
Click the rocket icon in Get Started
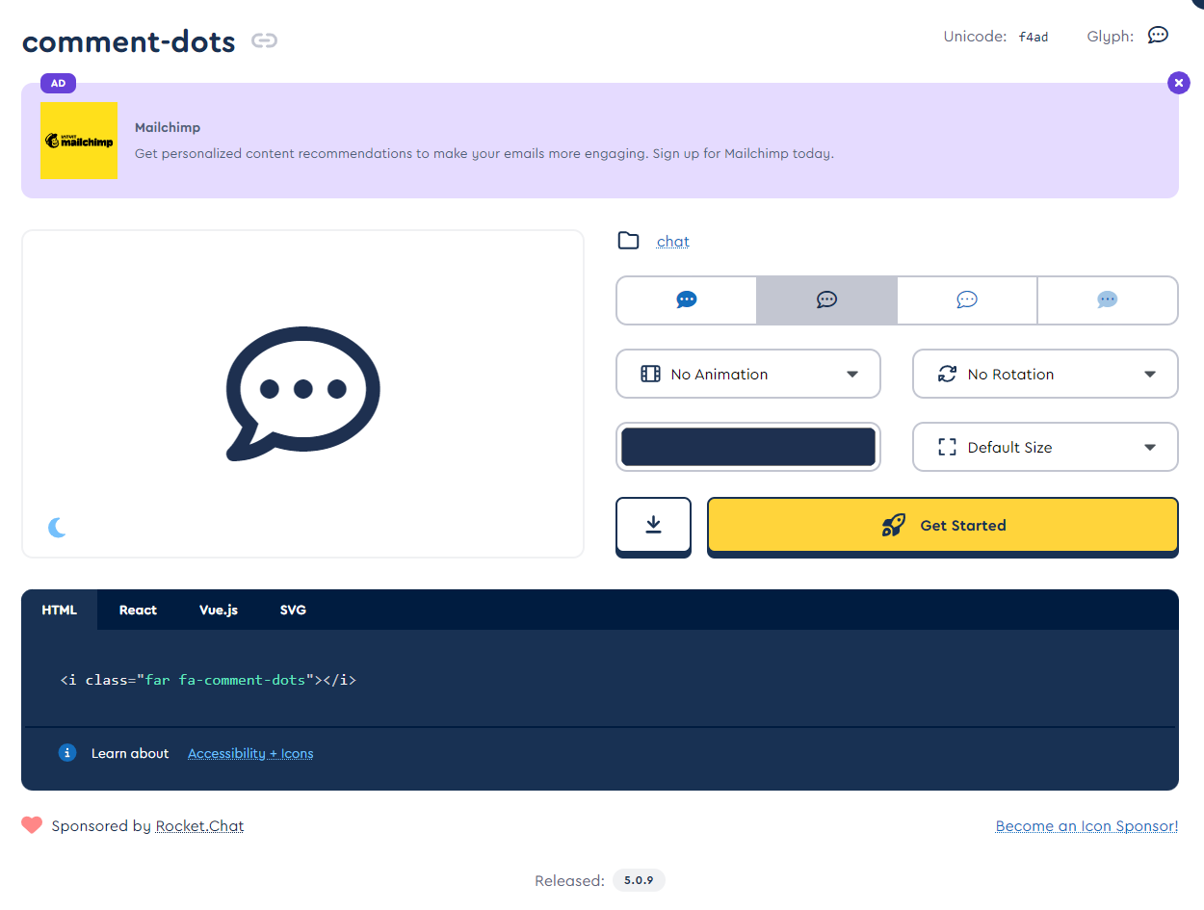click(893, 525)
